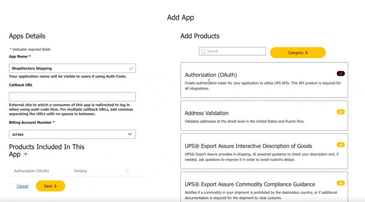Image resolution: width=365 pixels, height=202 pixels.
Task: Click Export Assure Commodity Compliance Guidance title
Action: 250,184
